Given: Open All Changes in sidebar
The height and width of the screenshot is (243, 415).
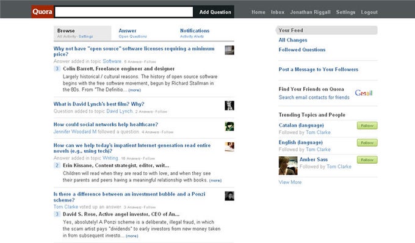Looking at the screenshot, I should [x=293, y=40].
